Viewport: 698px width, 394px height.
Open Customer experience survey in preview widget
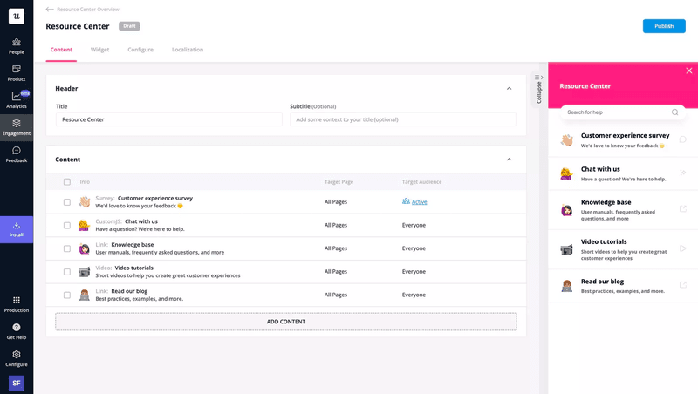click(623, 140)
